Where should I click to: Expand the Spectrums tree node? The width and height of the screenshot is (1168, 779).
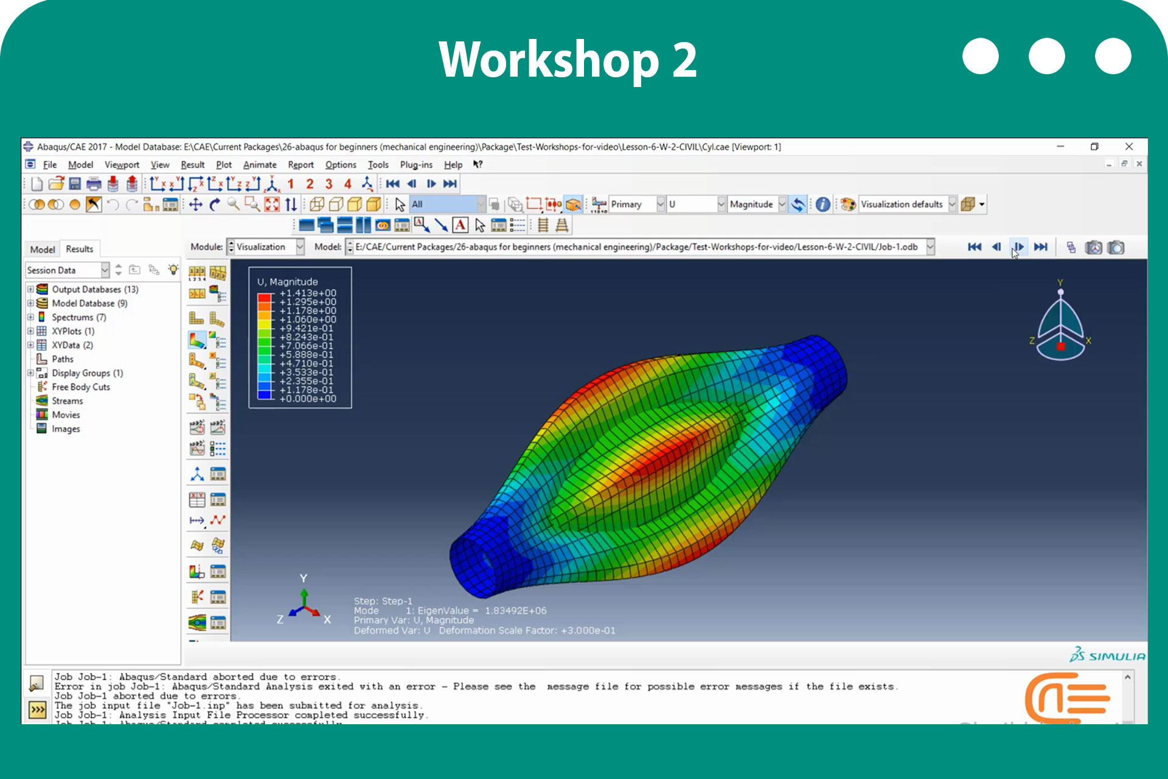(30, 317)
